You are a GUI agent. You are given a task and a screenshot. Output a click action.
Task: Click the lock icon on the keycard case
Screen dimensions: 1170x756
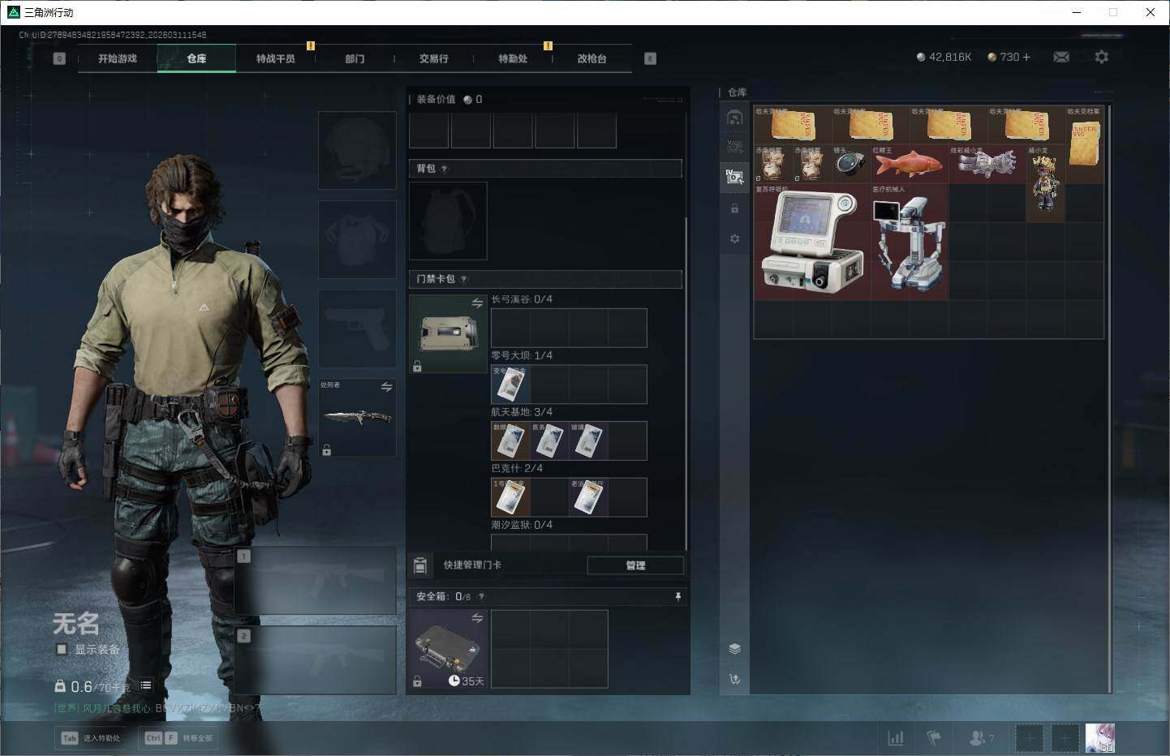point(417,367)
